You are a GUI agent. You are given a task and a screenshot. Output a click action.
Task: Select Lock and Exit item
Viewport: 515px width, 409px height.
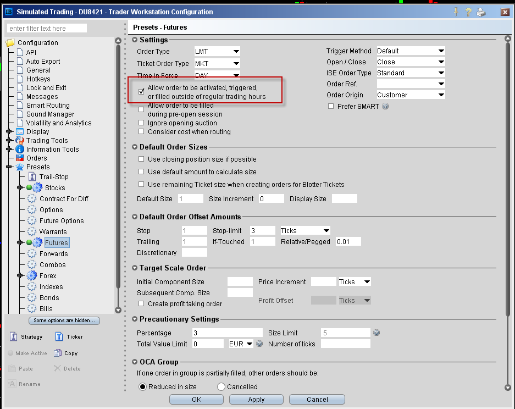(x=46, y=88)
